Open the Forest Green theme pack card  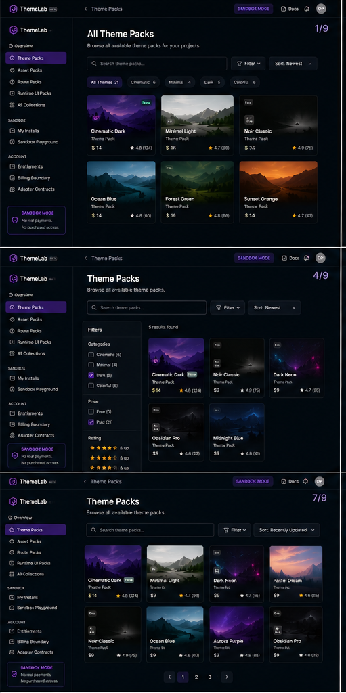click(197, 192)
